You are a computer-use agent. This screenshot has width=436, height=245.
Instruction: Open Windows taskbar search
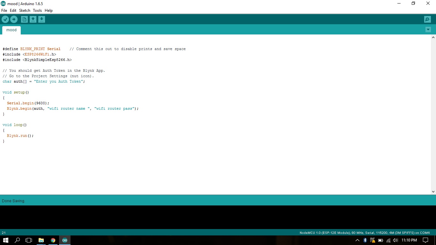[18, 240]
